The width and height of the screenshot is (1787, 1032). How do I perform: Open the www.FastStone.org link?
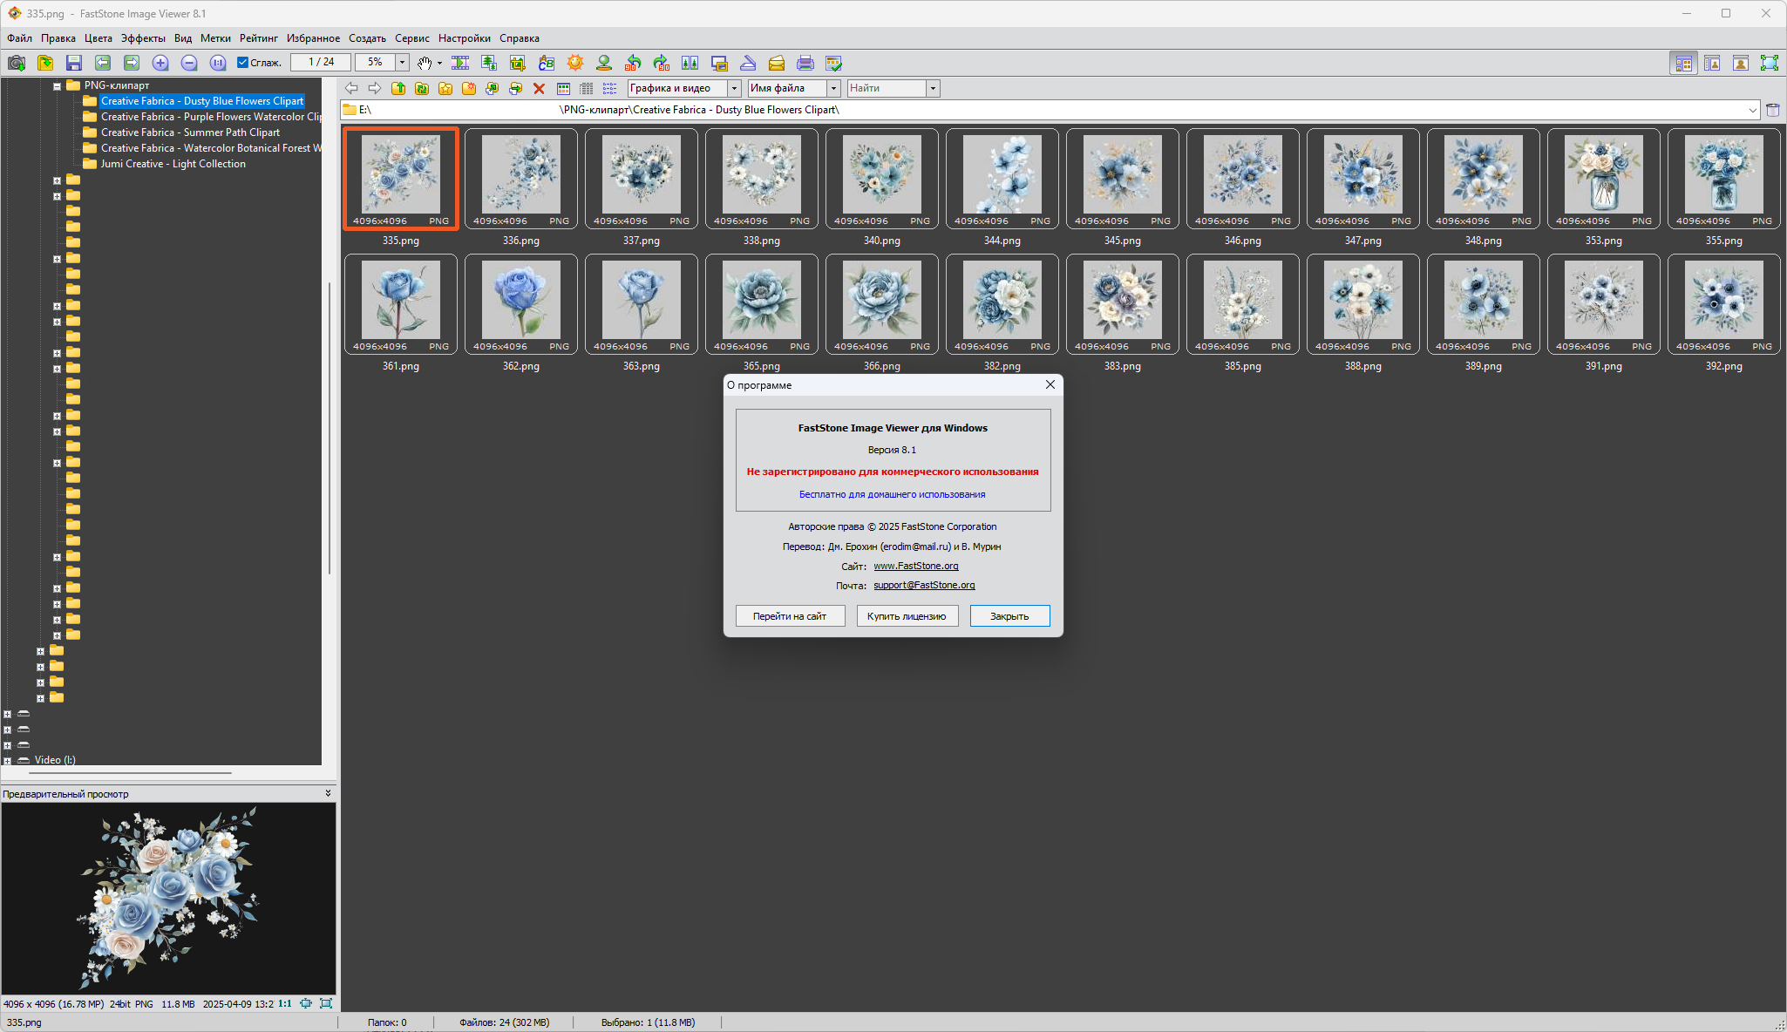pyautogui.click(x=915, y=566)
